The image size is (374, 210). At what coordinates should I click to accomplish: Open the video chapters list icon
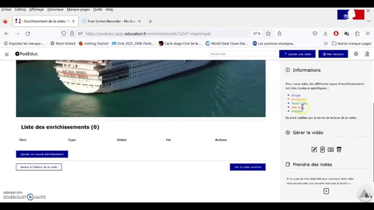330,150
